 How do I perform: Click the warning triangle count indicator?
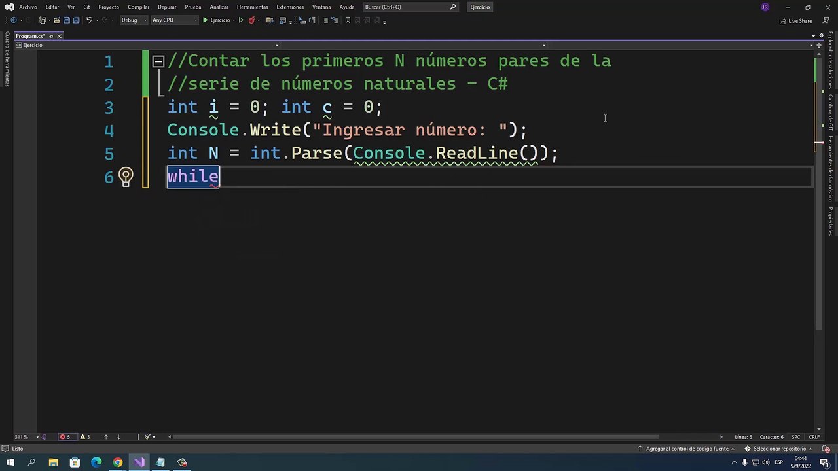coord(85,437)
